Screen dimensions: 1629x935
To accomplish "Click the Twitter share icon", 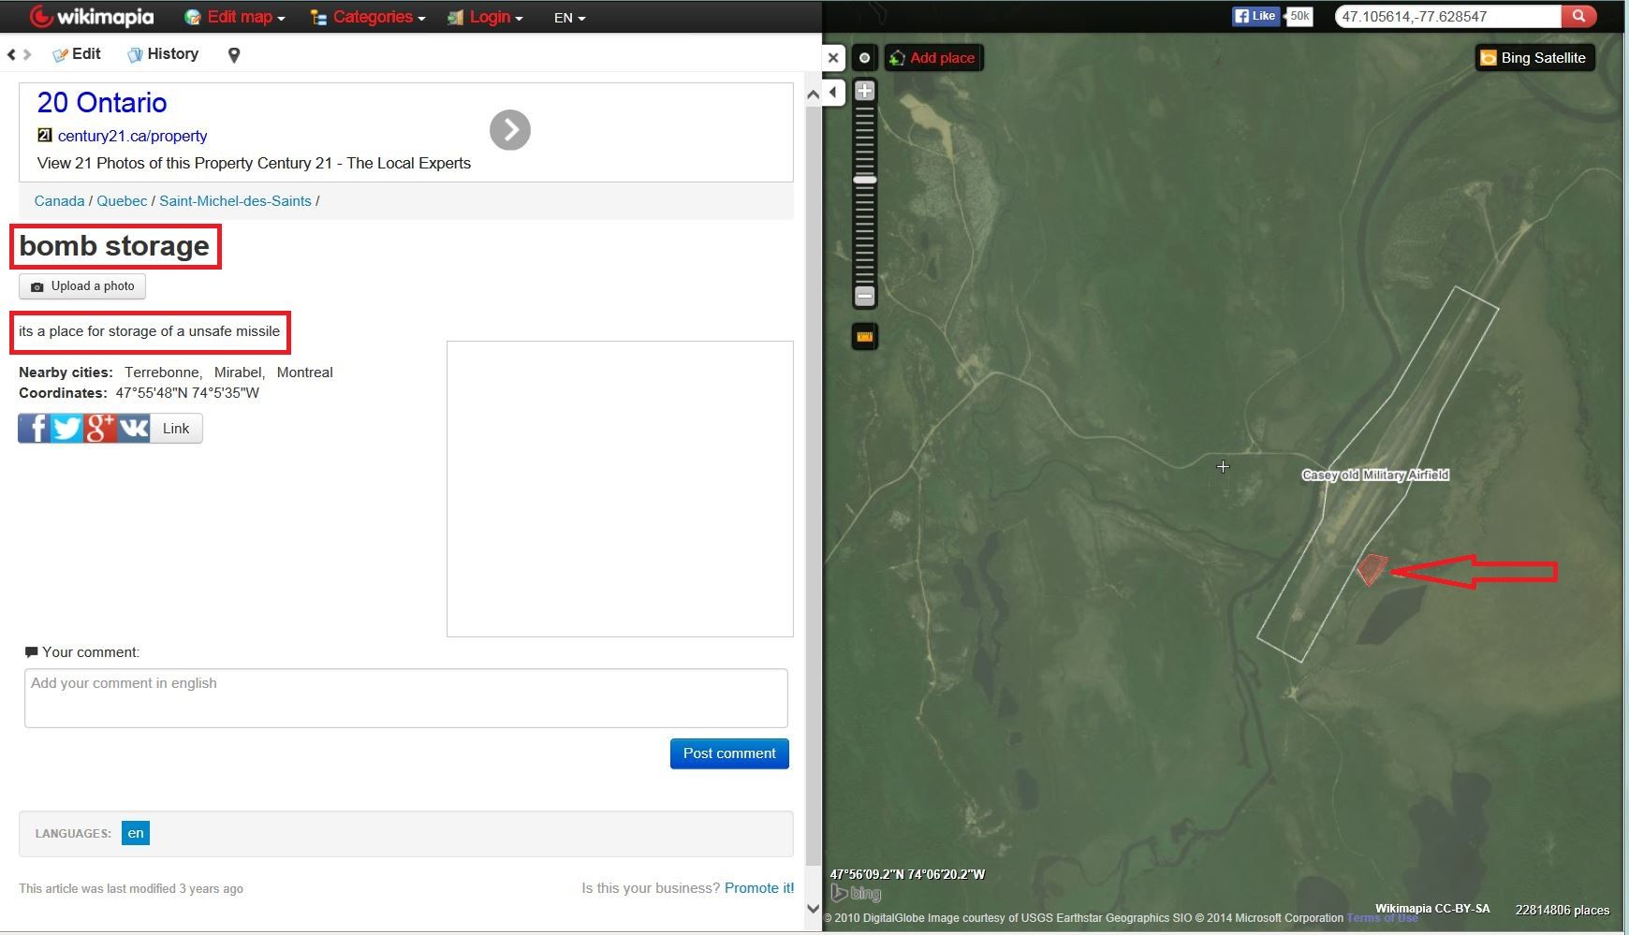I will coord(67,429).
